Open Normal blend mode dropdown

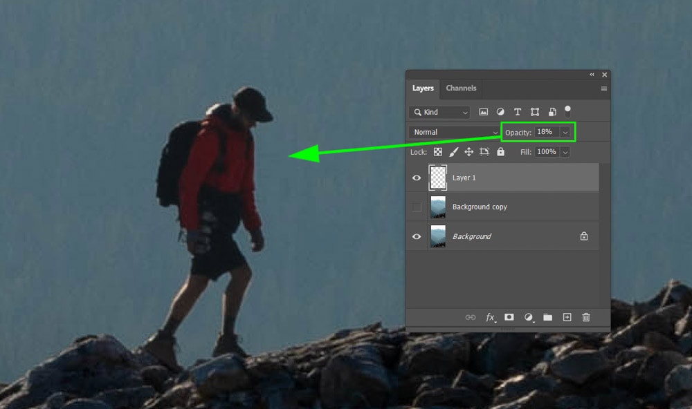(455, 132)
